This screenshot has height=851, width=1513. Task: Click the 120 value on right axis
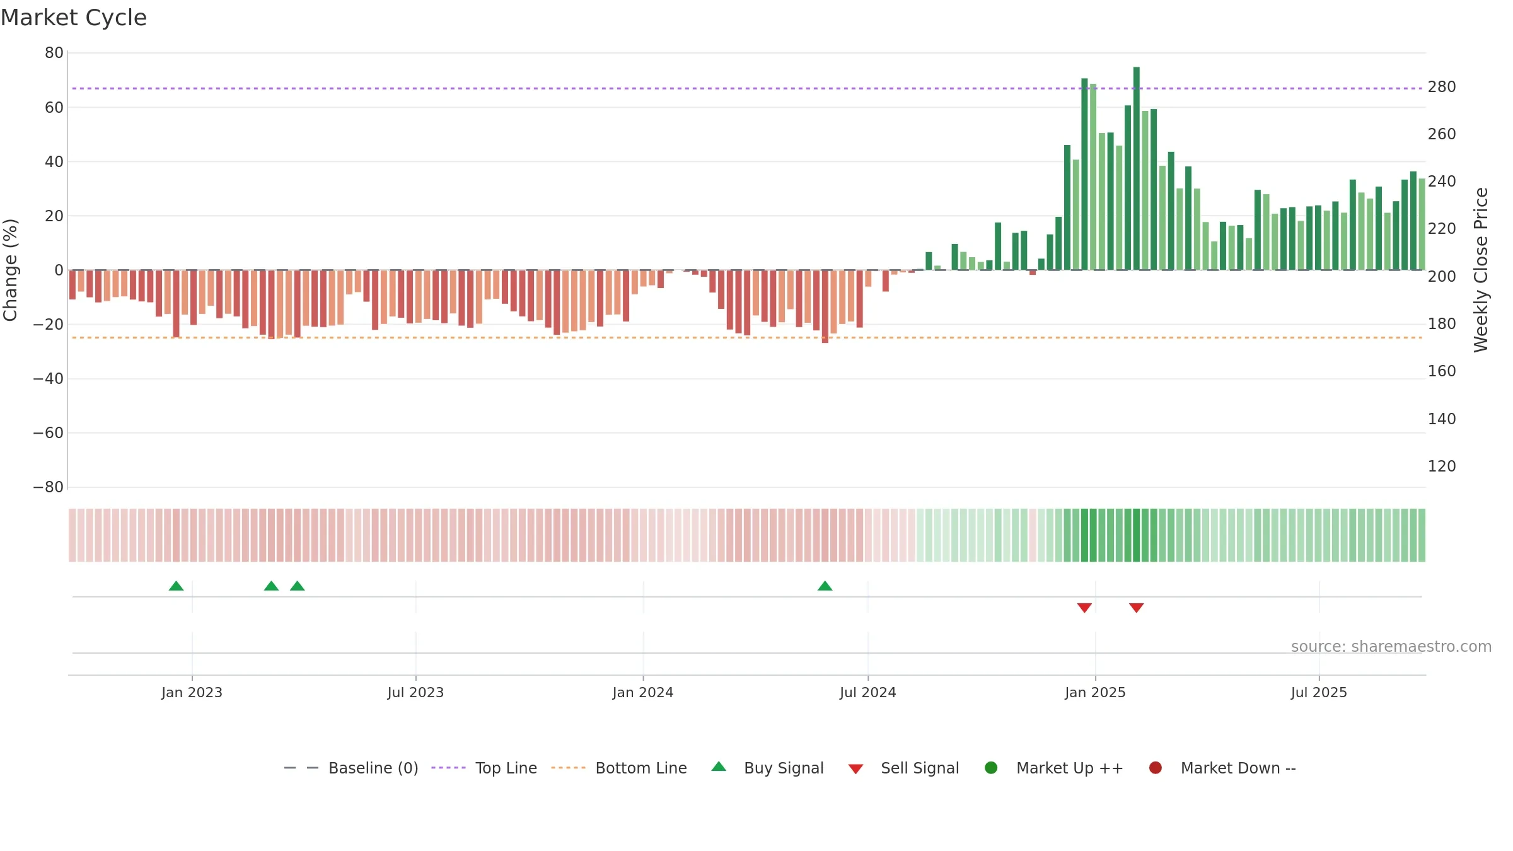[1442, 466]
